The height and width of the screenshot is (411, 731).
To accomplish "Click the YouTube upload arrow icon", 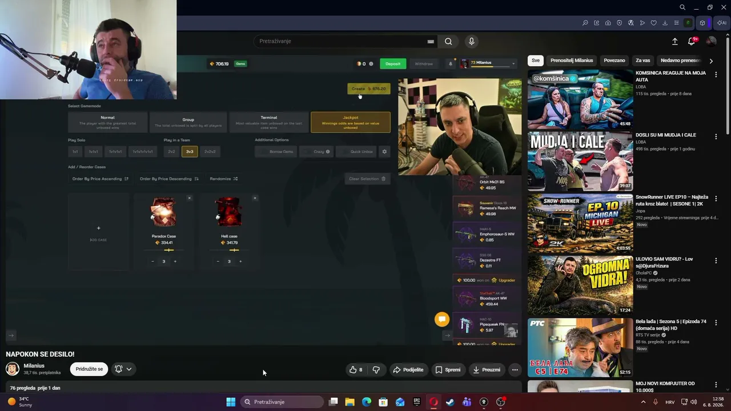I will 674,41.
